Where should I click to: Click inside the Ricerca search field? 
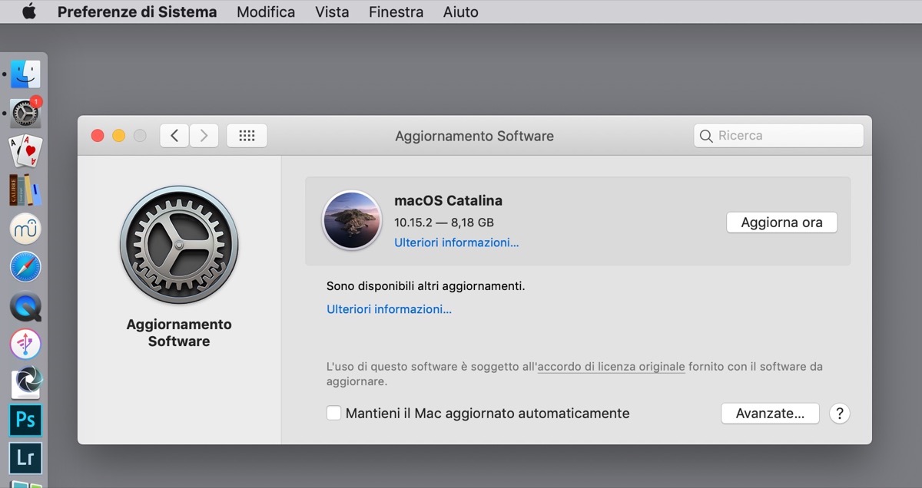(778, 135)
